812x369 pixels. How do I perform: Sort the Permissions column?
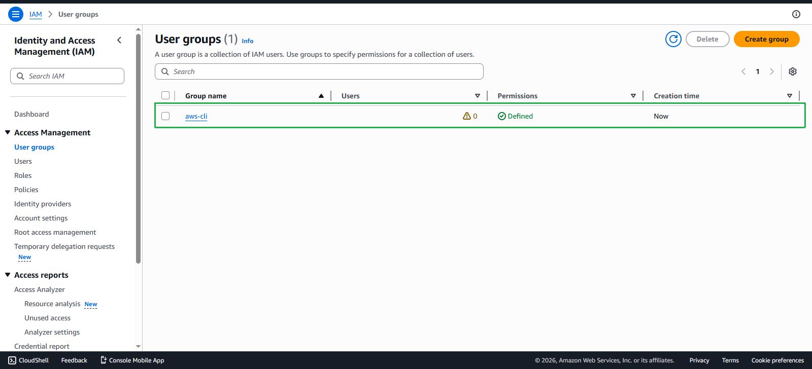pyautogui.click(x=633, y=96)
